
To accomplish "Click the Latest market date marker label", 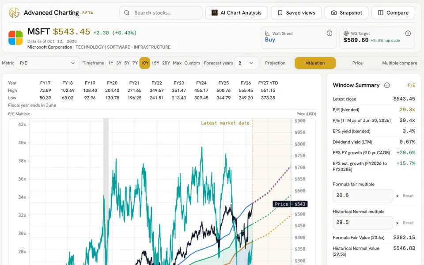I will [x=225, y=123].
